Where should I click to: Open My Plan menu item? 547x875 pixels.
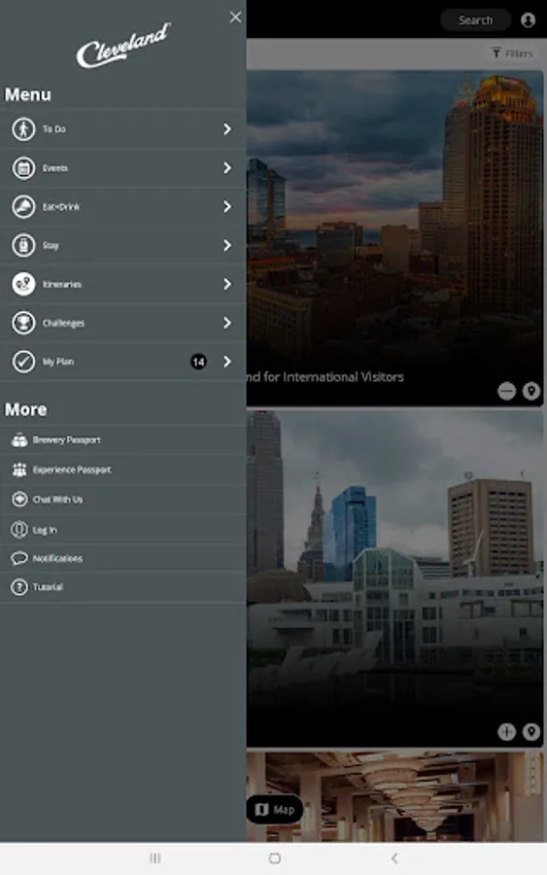[122, 362]
